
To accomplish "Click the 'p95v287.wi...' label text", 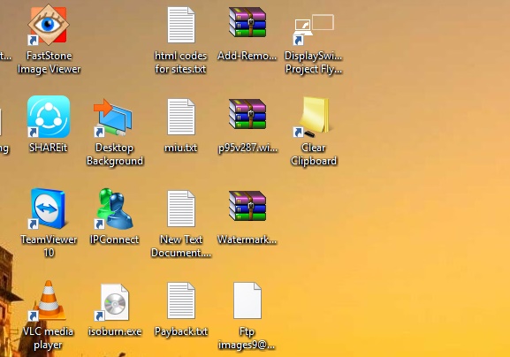I will (x=247, y=148).
